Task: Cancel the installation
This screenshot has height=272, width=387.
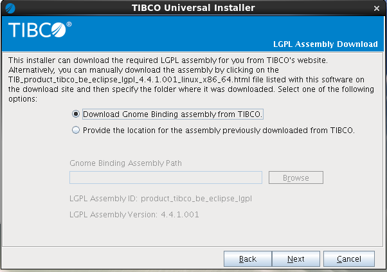Action: click(x=348, y=259)
